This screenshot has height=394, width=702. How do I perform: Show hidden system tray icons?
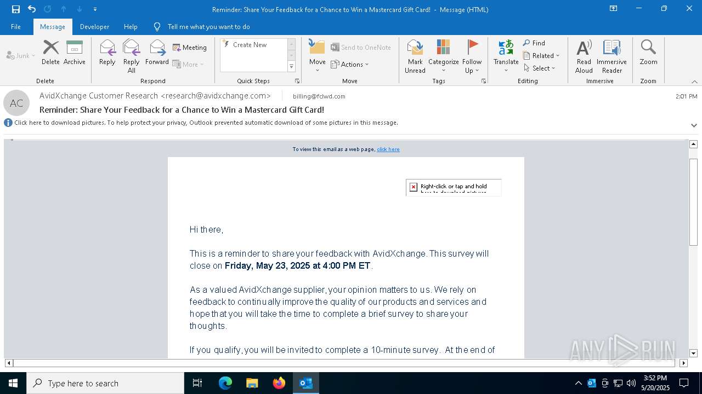pos(578,383)
